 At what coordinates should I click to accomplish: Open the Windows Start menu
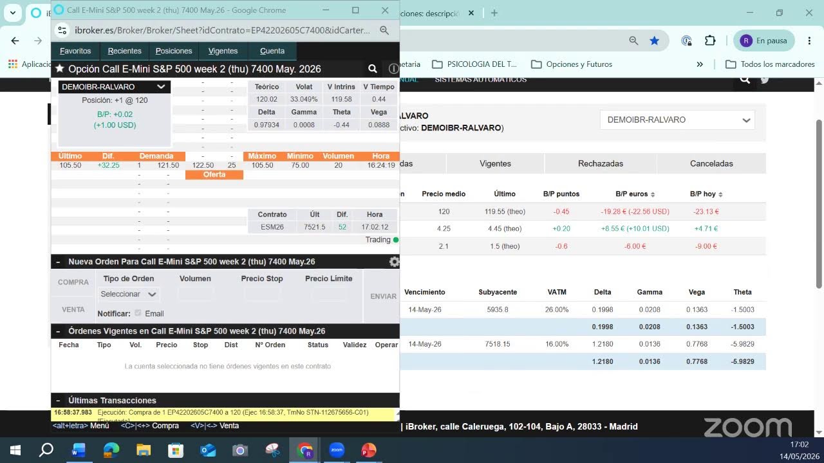[x=15, y=450]
